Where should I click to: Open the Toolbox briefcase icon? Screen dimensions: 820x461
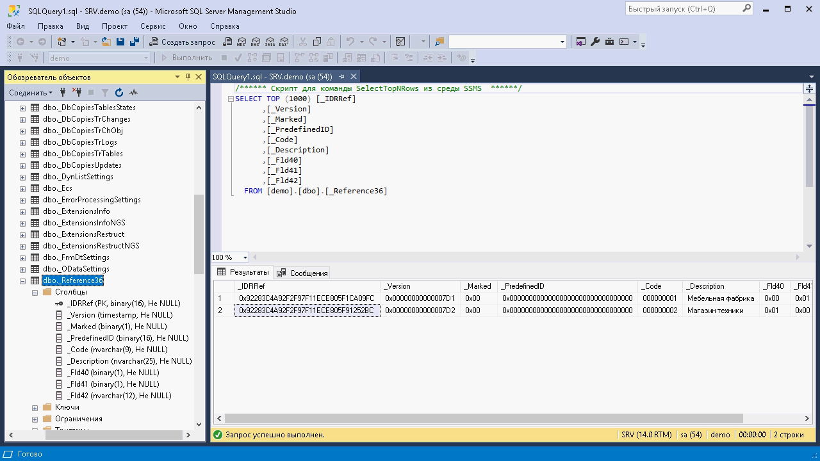point(609,42)
